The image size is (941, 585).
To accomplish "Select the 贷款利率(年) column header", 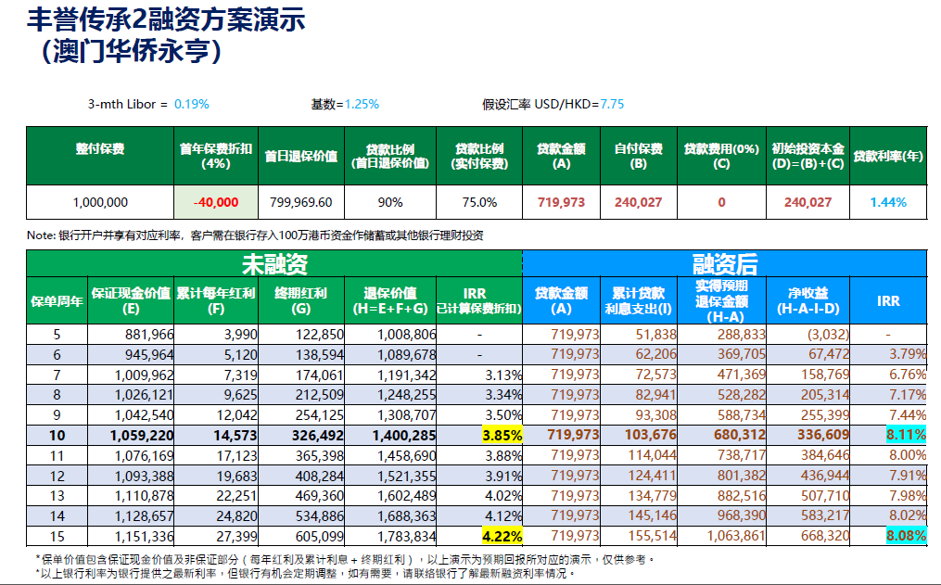I will coord(888,157).
